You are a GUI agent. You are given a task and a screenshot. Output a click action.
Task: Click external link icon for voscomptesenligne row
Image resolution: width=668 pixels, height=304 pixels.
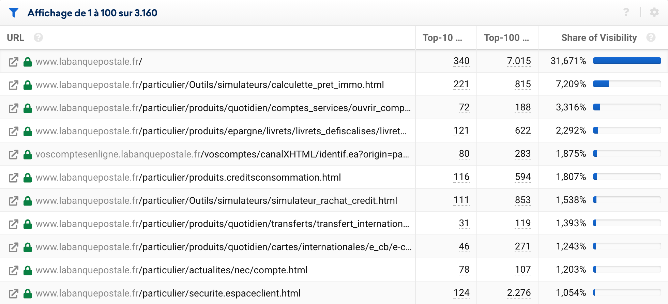[x=13, y=154]
